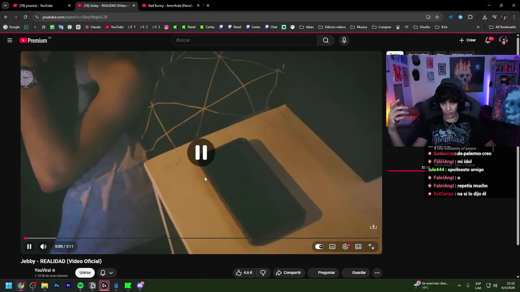Reload the current page
The height and width of the screenshot is (292, 520).
click(25, 17)
